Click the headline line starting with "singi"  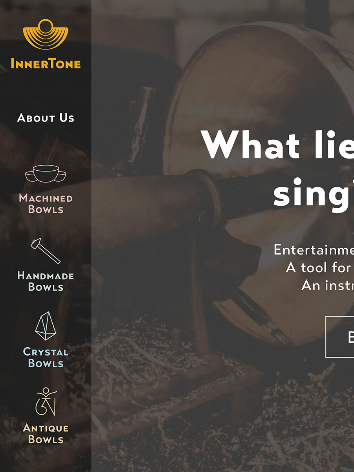[x=313, y=193]
